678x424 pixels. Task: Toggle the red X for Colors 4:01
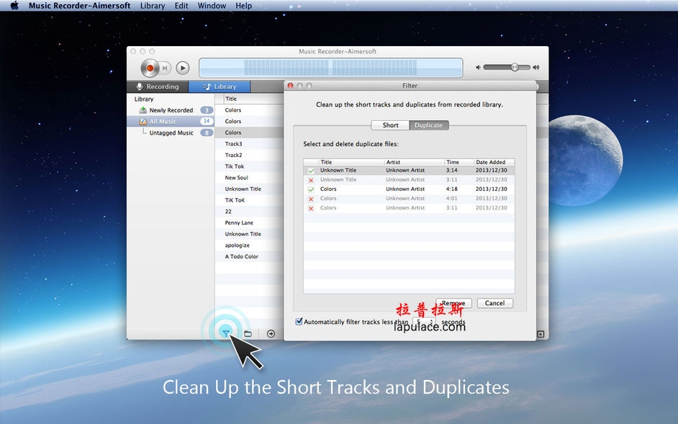[x=311, y=199]
